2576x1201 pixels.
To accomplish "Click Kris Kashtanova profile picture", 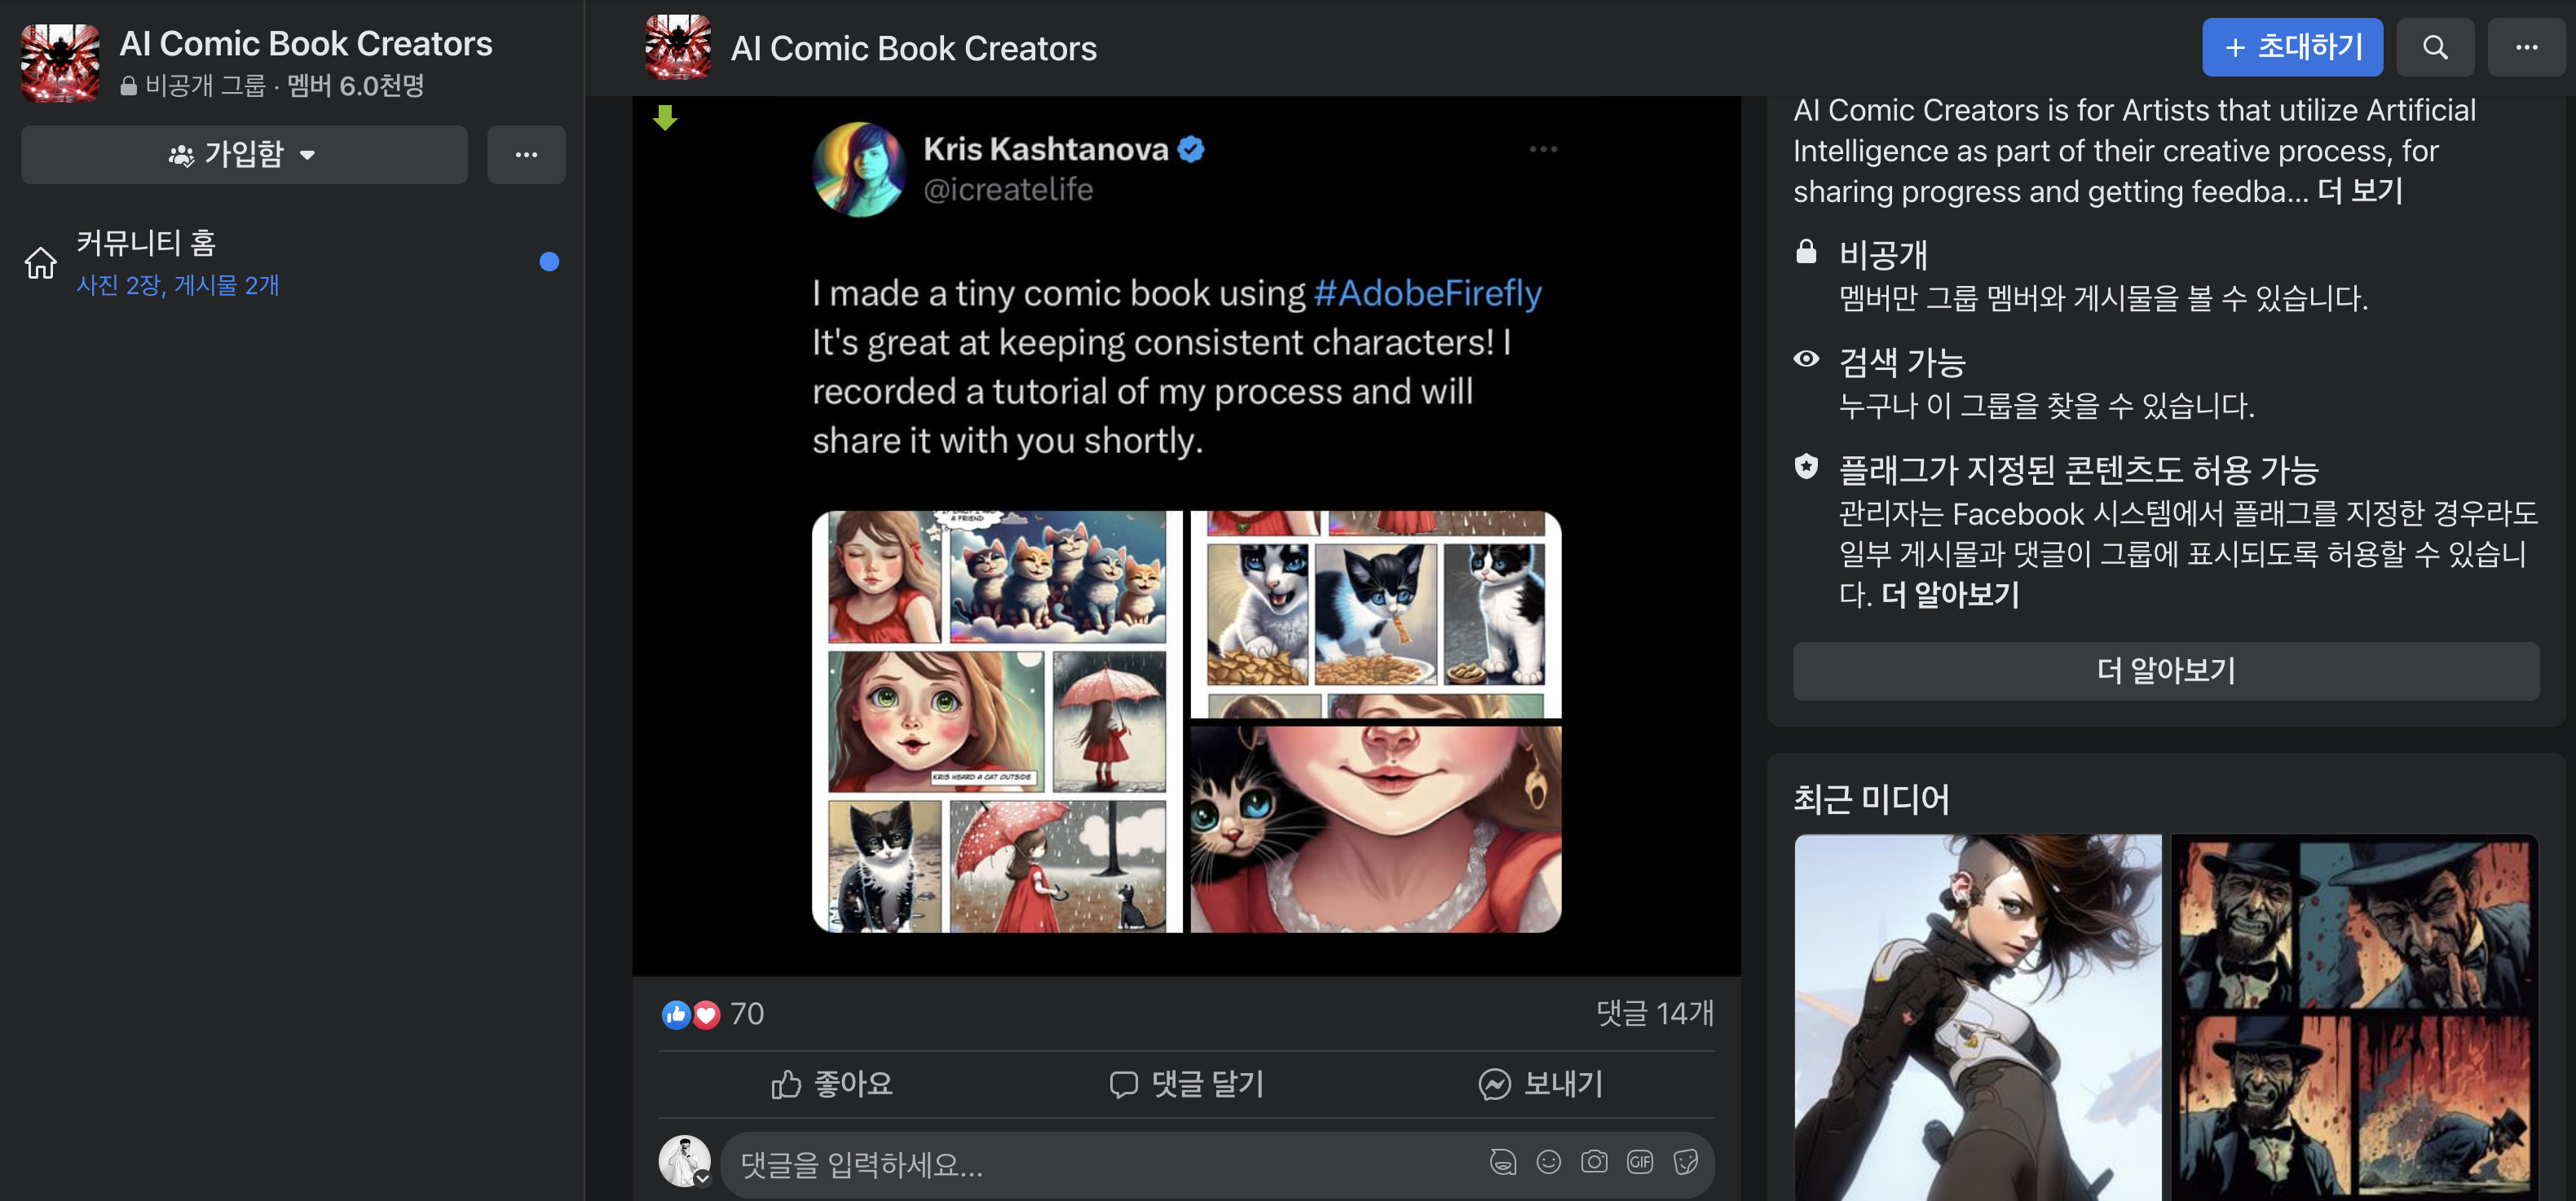I will pyautogui.click(x=859, y=169).
